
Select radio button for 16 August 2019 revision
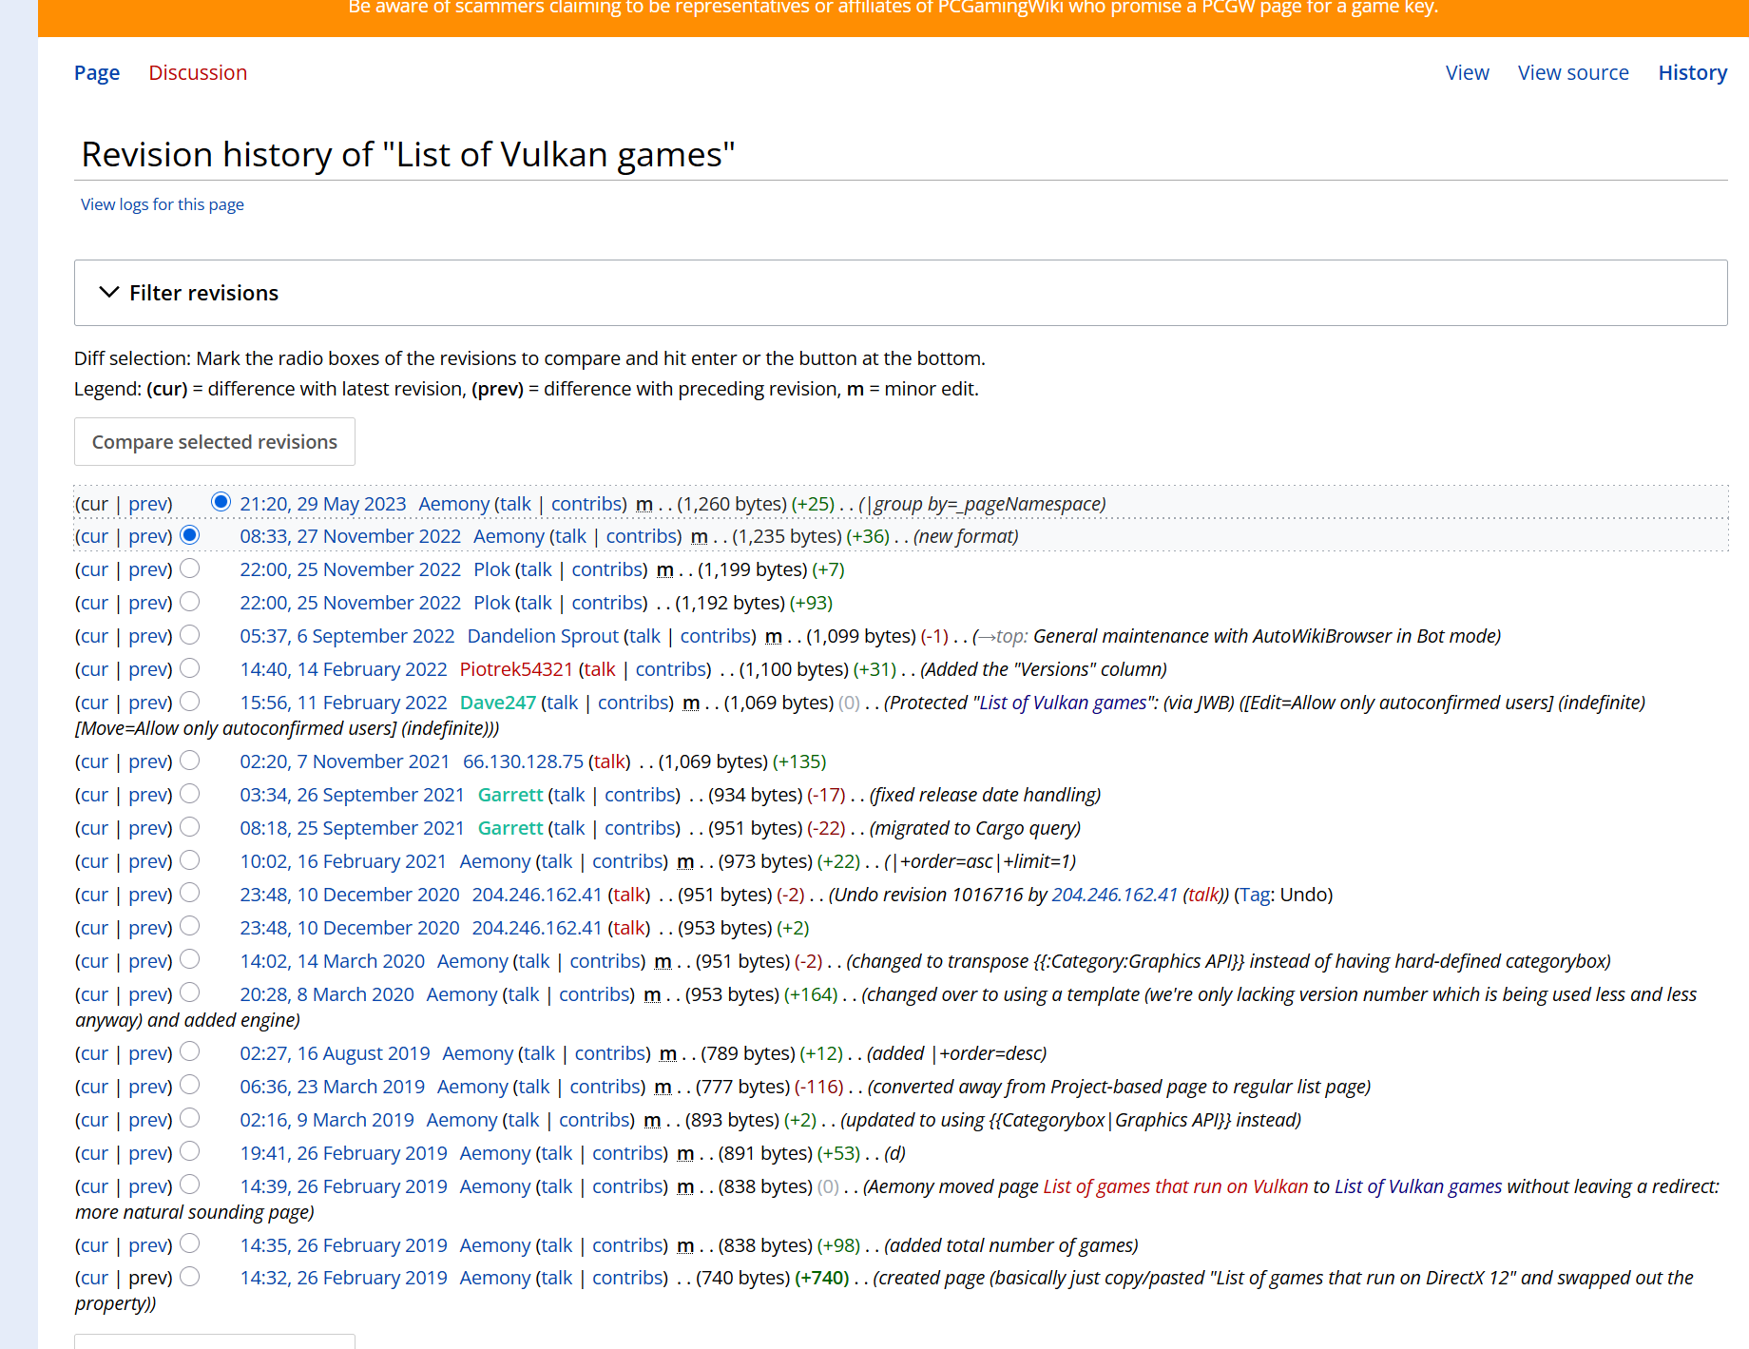190,1052
